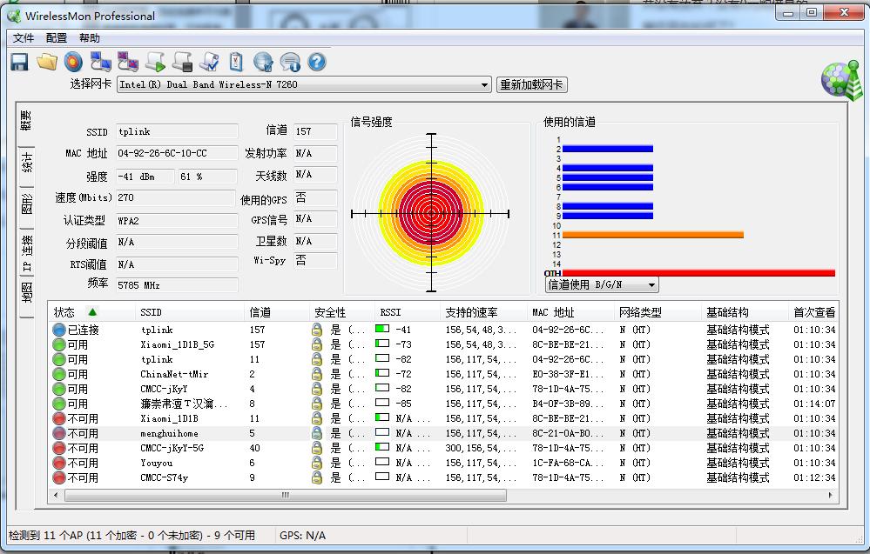Open the 配置 menu
This screenshot has width=870, height=554.
pos(56,37)
